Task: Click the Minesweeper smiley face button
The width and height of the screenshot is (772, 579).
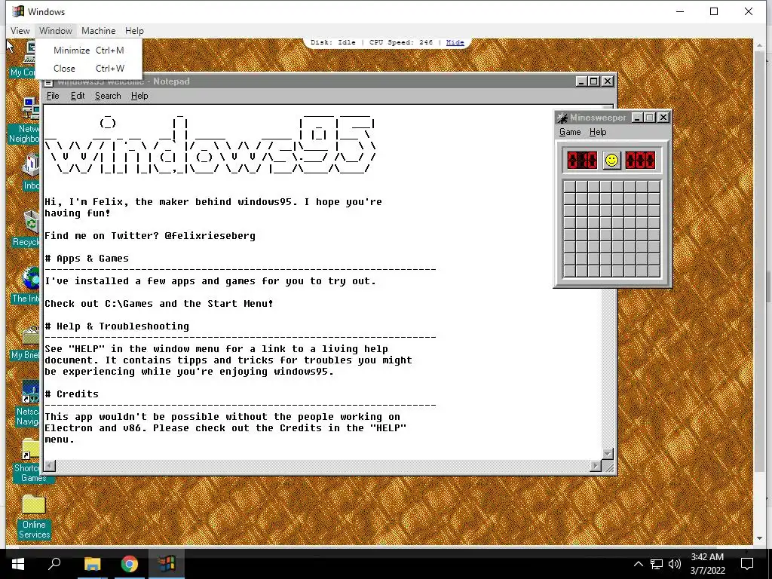Action: (x=611, y=160)
